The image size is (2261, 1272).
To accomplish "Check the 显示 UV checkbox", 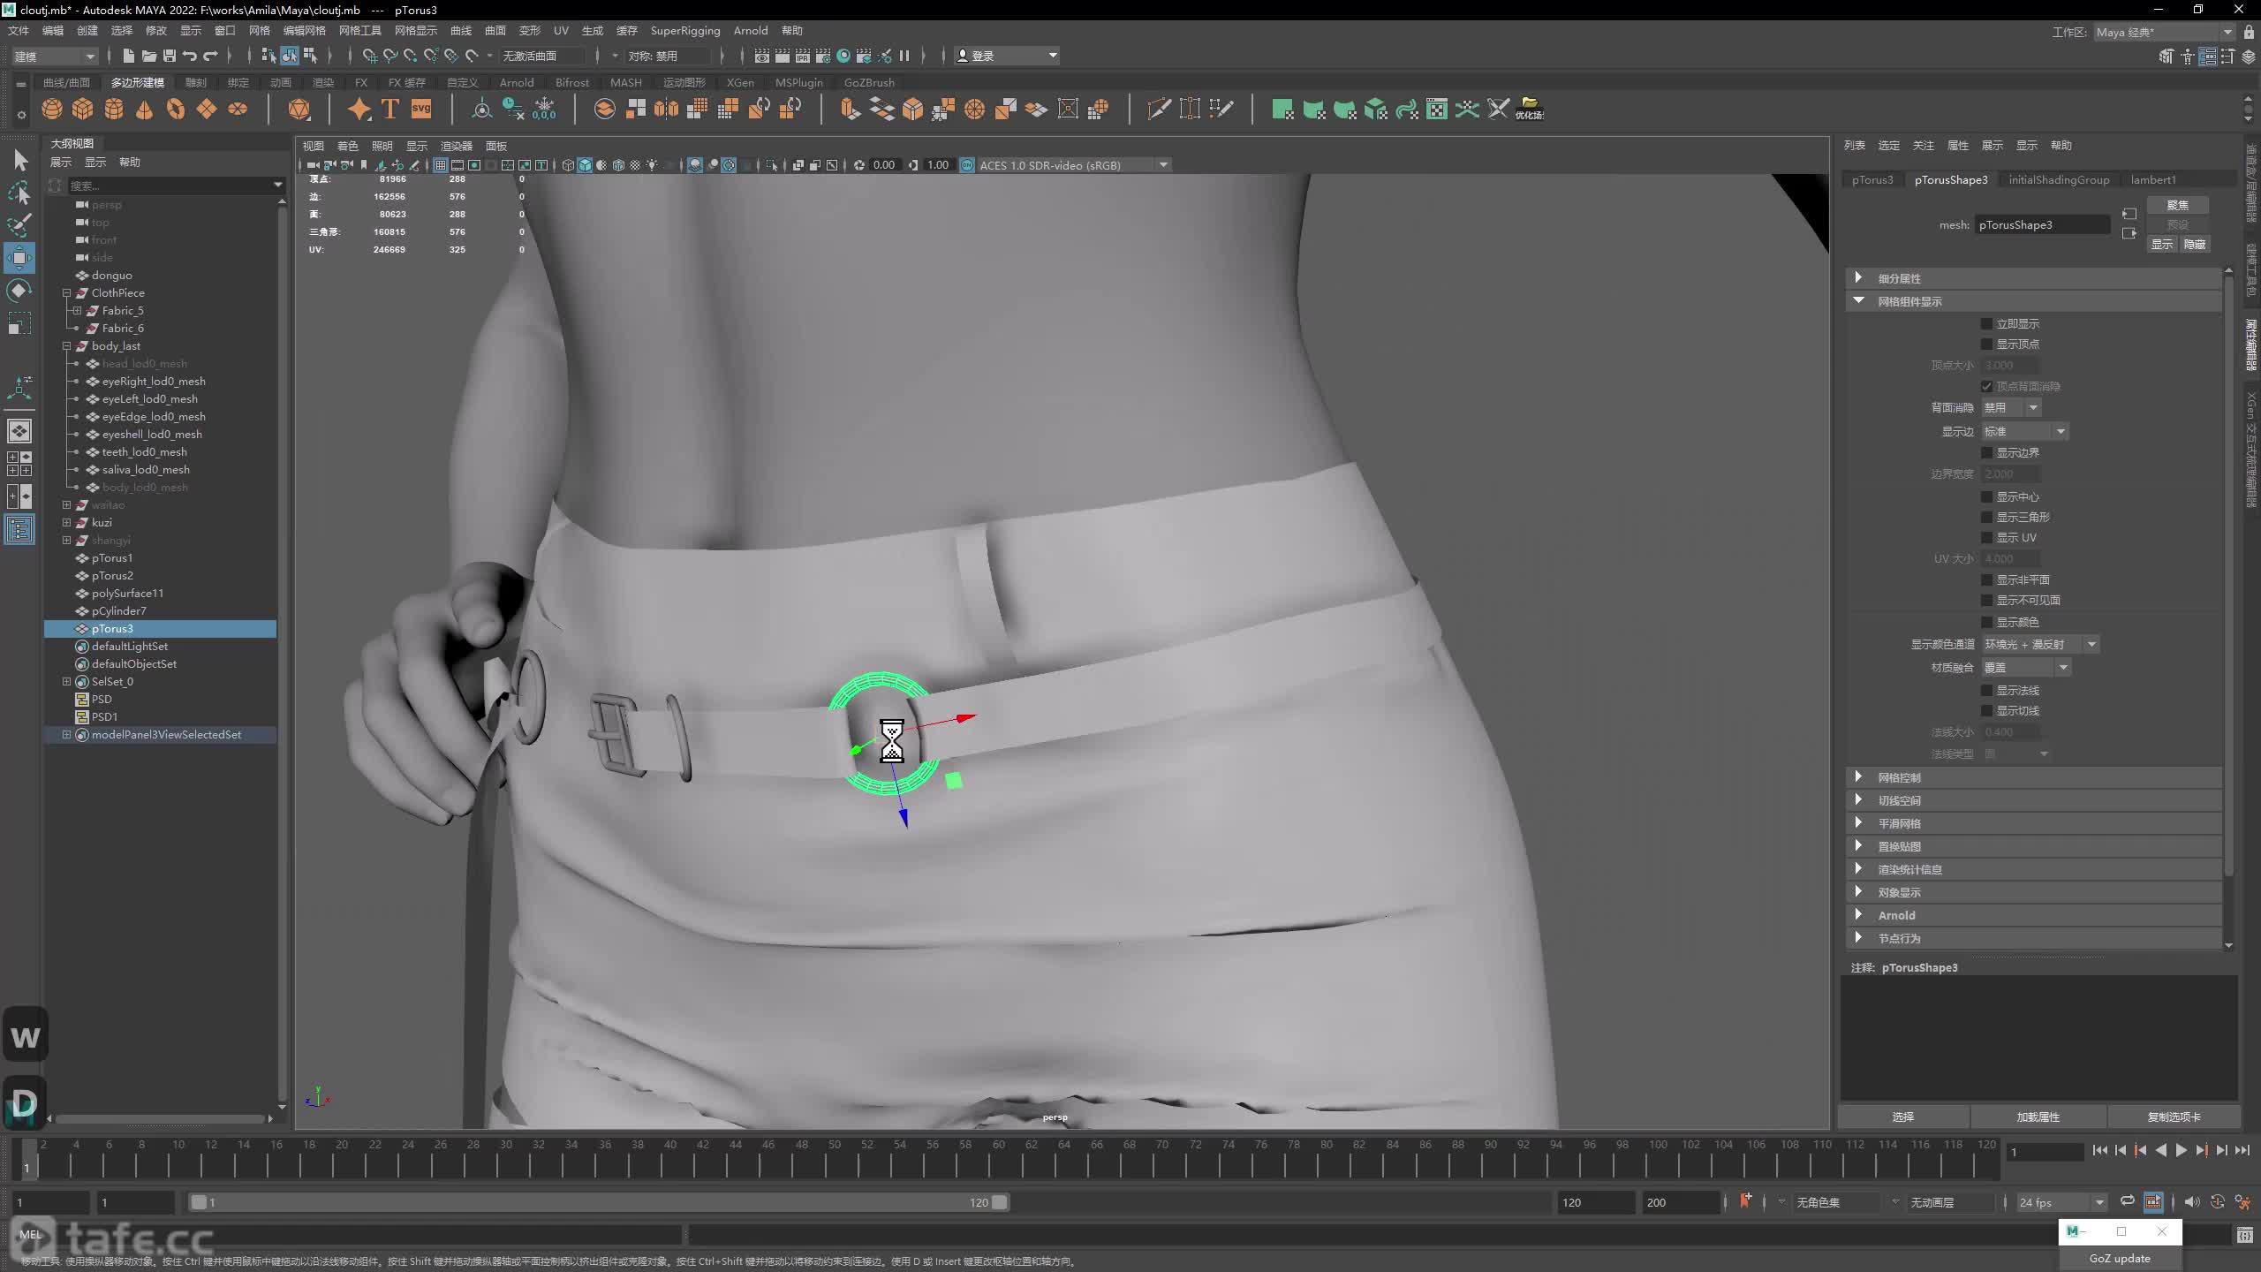I will click(x=1986, y=538).
